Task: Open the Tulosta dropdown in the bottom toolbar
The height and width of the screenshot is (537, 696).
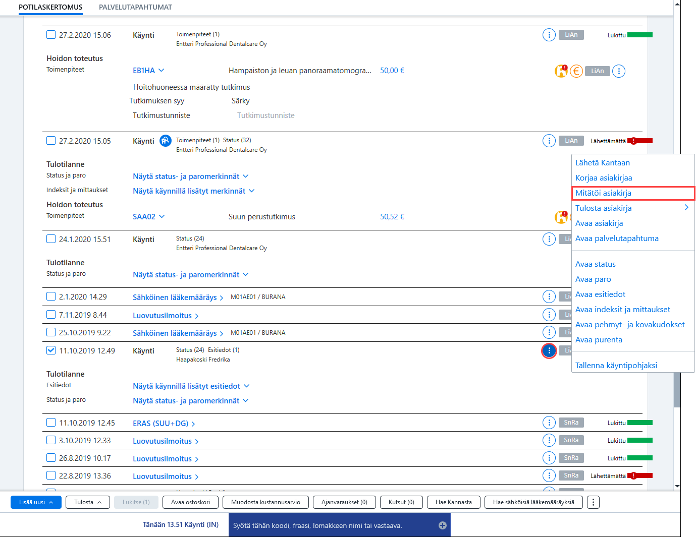Action: [x=88, y=502]
